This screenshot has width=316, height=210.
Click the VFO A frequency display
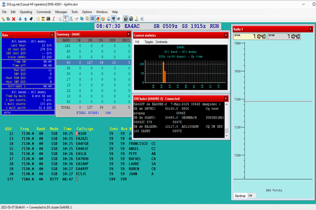click(x=250, y=37)
